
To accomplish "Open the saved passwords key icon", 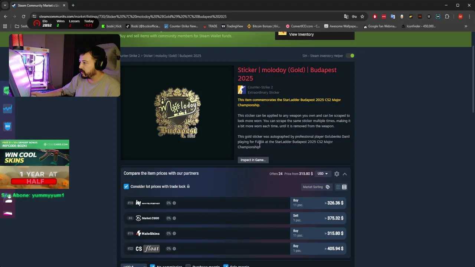I will (354, 16).
